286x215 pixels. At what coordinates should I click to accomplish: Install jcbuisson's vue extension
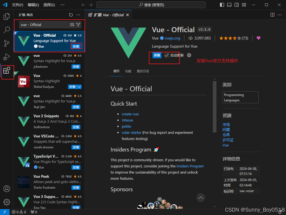click(x=76, y=67)
